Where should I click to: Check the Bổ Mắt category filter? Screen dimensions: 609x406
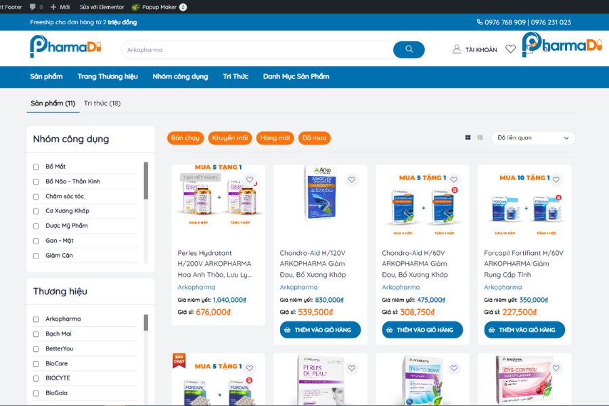tap(37, 166)
